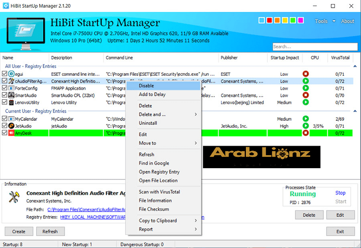Viewport: 361px width, 248px height.
Task: Click the HiBit monitor logo in header
Action: coord(26,34)
